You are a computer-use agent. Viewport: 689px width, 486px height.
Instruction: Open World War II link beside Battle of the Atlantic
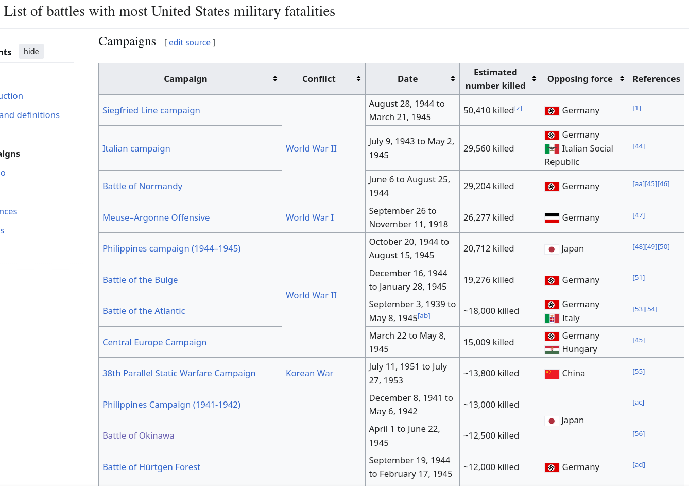point(312,295)
